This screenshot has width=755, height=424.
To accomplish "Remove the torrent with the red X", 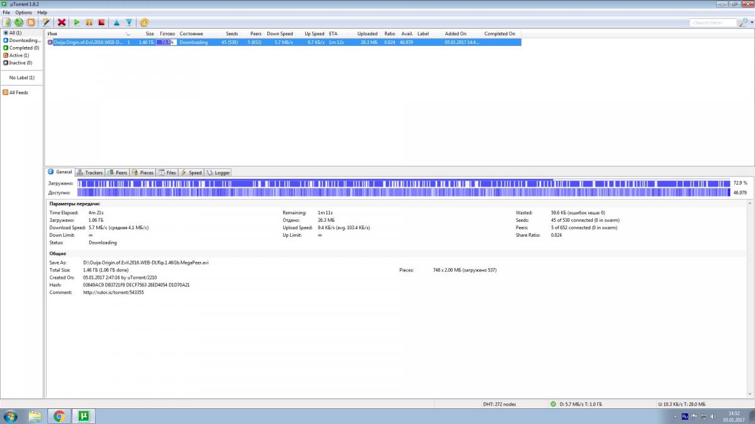I will coord(62,23).
